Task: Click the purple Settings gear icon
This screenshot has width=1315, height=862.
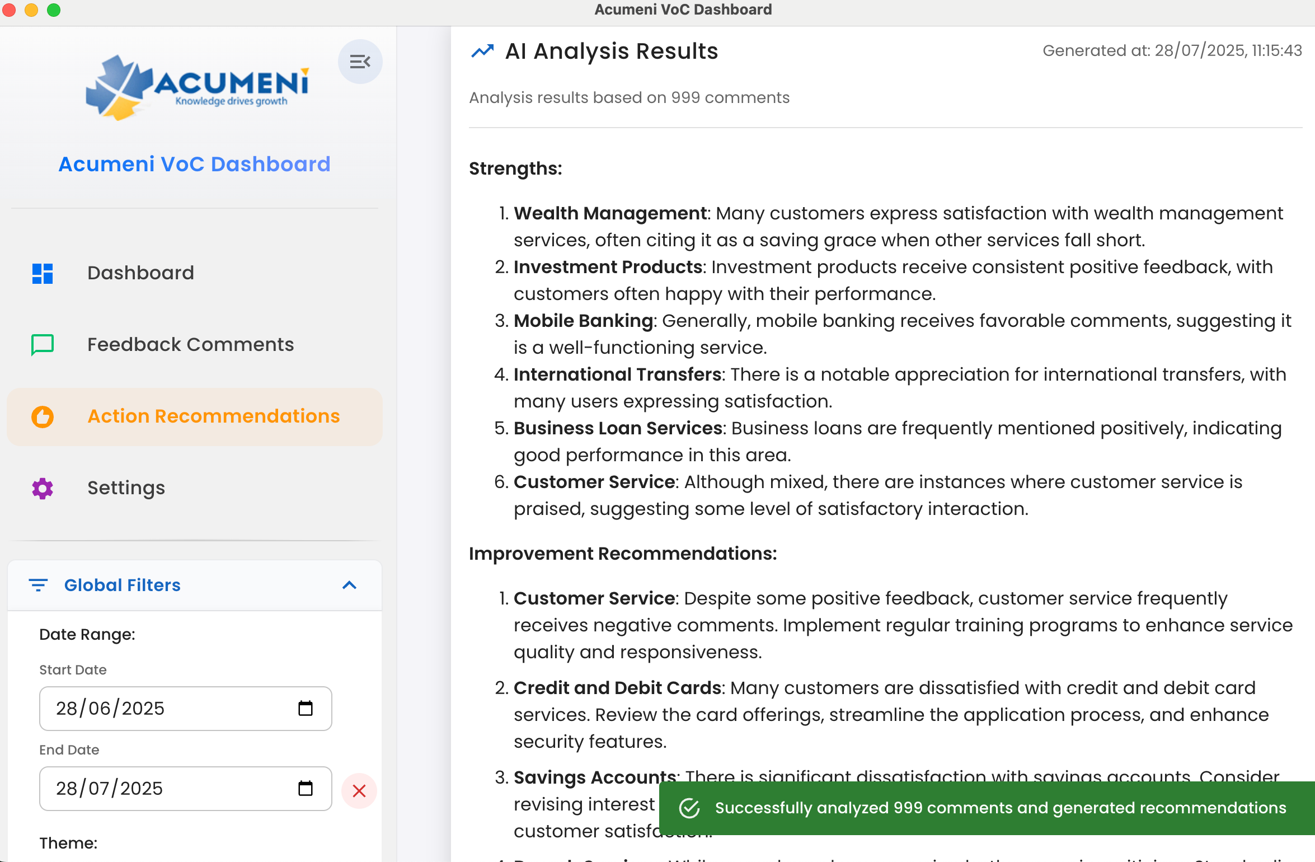Action: 43,488
